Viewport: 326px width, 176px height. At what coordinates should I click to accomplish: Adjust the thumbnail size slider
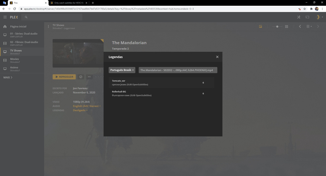[x=277, y=26]
